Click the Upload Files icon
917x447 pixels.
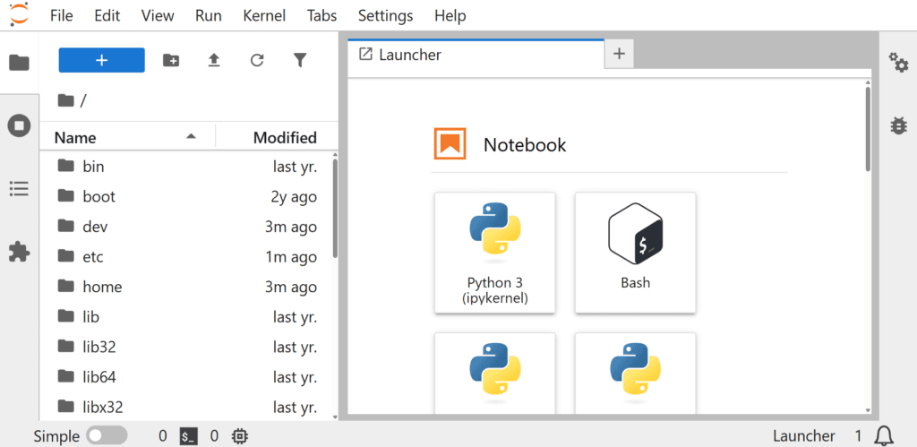tap(214, 60)
